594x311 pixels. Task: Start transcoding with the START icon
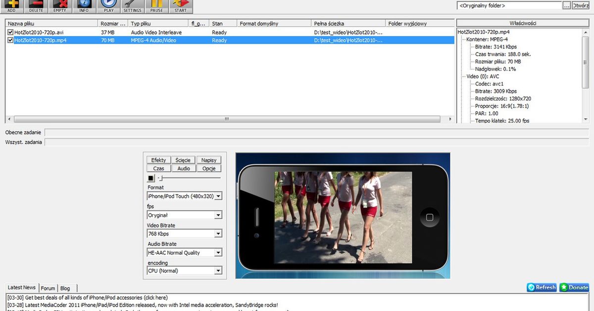(x=181, y=5)
